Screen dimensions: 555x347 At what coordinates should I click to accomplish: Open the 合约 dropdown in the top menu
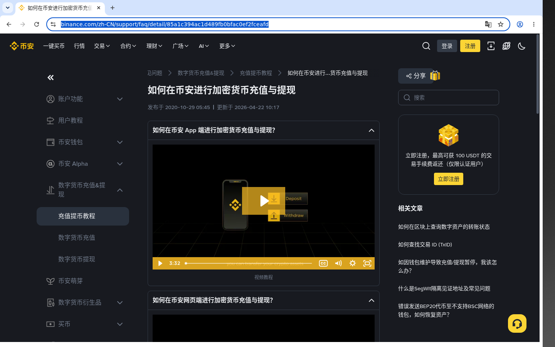(128, 46)
